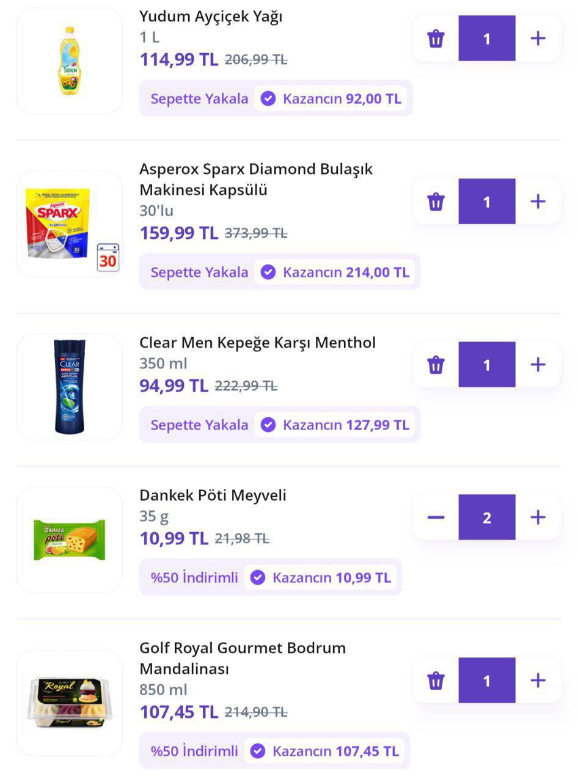This screenshot has height=782, width=578.
Task: Increase Yudum sunflower oil quantity
Action: pyautogui.click(x=538, y=38)
